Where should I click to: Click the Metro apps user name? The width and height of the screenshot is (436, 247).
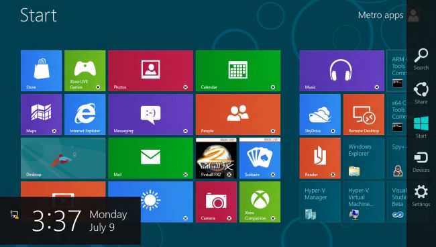click(x=380, y=15)
